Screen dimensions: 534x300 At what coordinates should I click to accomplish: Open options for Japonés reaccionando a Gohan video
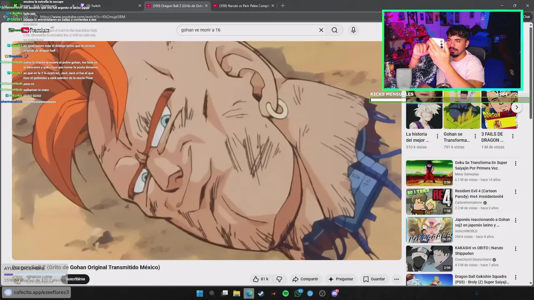pyautogui.click(x=516, y=220)
